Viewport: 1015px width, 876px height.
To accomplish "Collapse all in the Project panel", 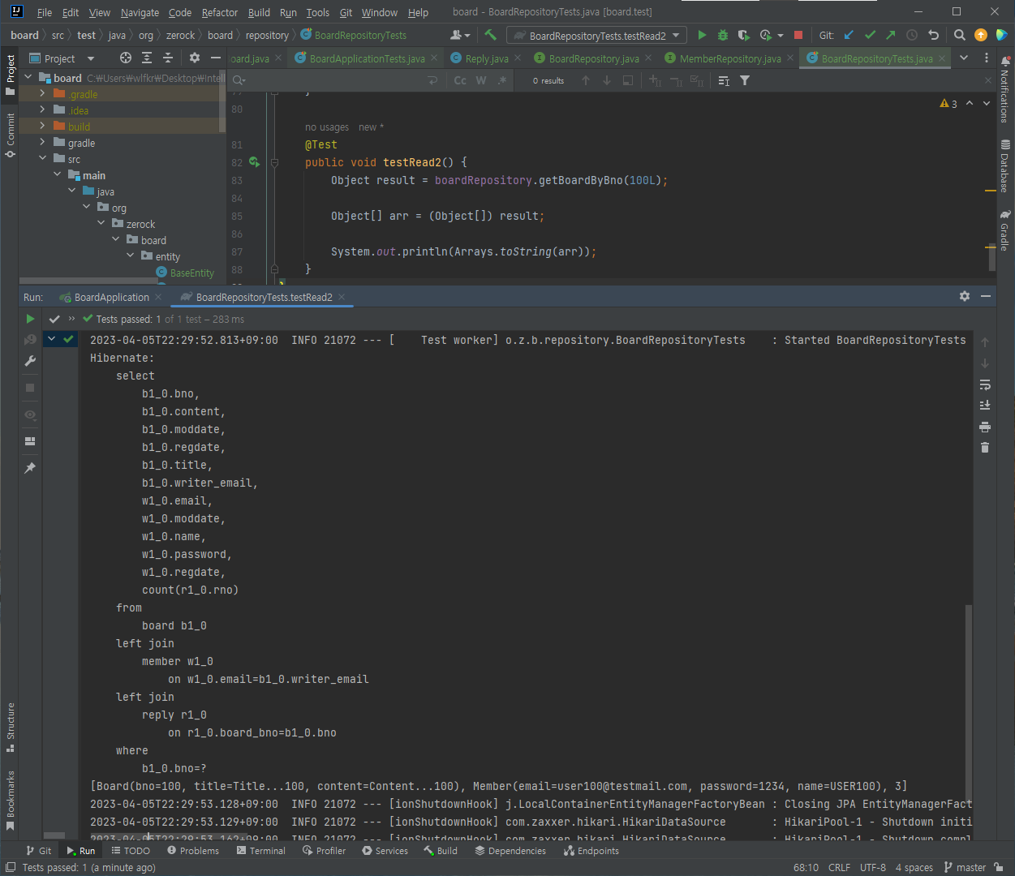I will click(168, 58).
